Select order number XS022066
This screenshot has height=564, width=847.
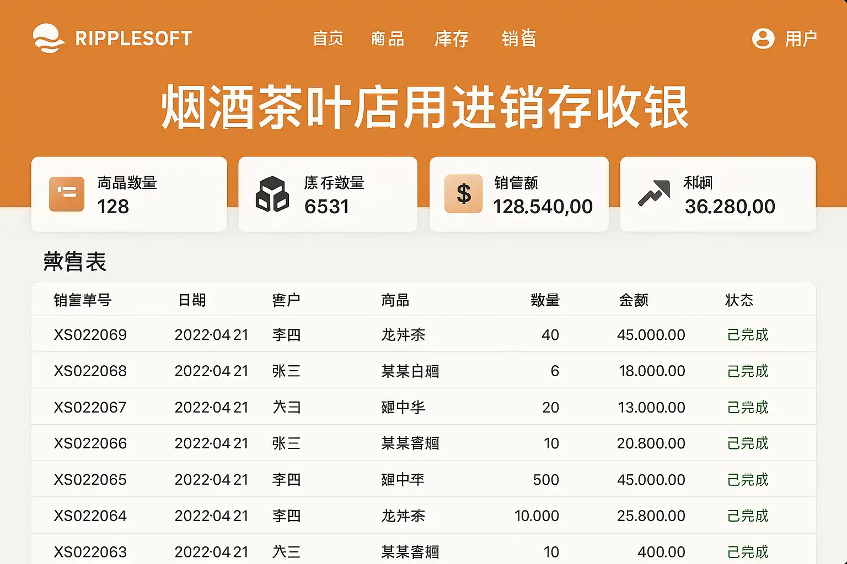click(90, 443)
